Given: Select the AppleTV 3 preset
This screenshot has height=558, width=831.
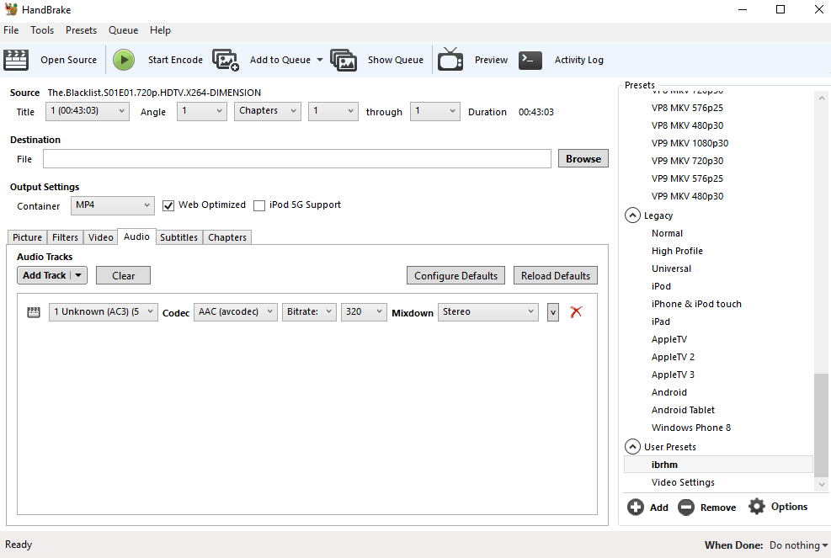Looking at the screenshot, I should [x=673, y=375].
